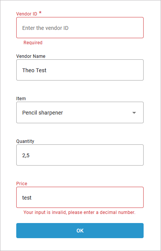
Task: Click the red asterisk beside Vendor ID
Action: coord(40,13)
